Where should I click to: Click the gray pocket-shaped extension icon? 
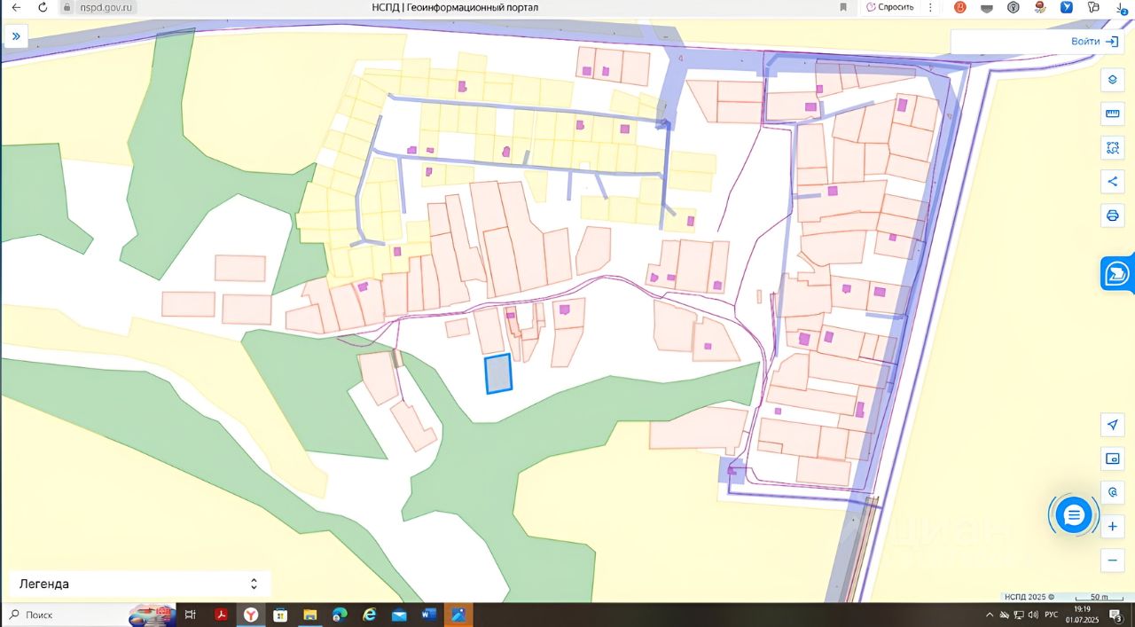[987, 7]
